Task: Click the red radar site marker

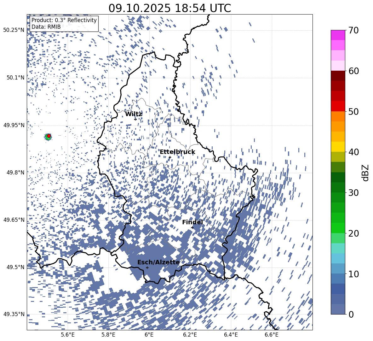Action: [x=49, y=136]
